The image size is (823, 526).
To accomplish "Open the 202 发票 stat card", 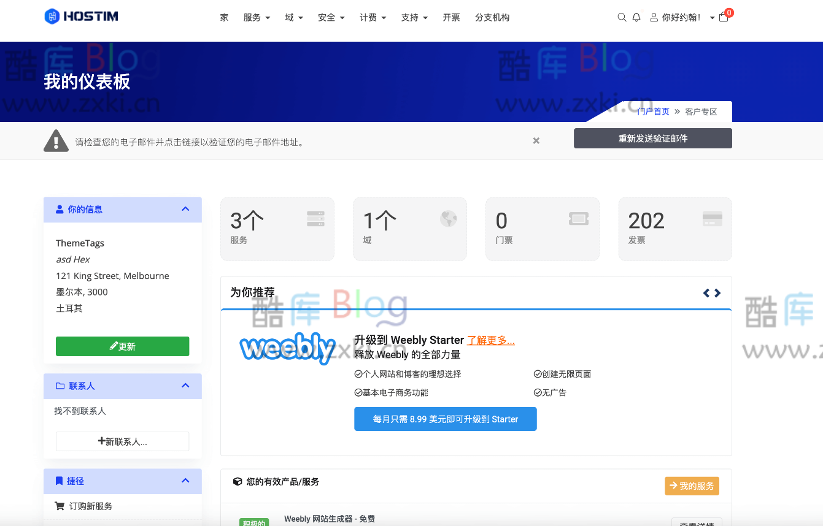I will coord(675,229).
